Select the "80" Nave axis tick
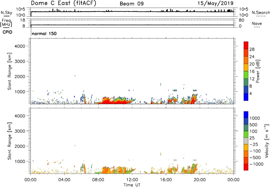 [x=241, y=20]
